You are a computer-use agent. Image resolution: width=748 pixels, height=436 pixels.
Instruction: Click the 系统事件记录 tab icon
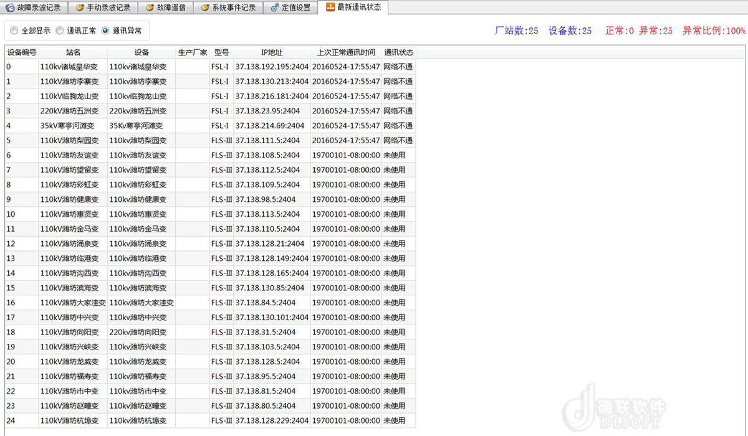[x=205, y=8]
